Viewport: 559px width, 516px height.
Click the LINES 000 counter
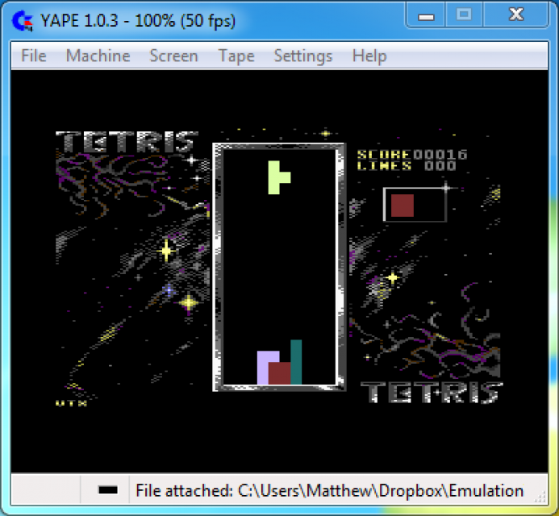coord(407,166)
